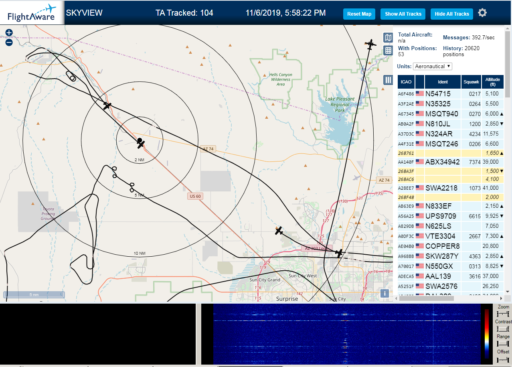Select the N35325 aircraft row
This screenshot has height=367, width=512.
point(451,104)
